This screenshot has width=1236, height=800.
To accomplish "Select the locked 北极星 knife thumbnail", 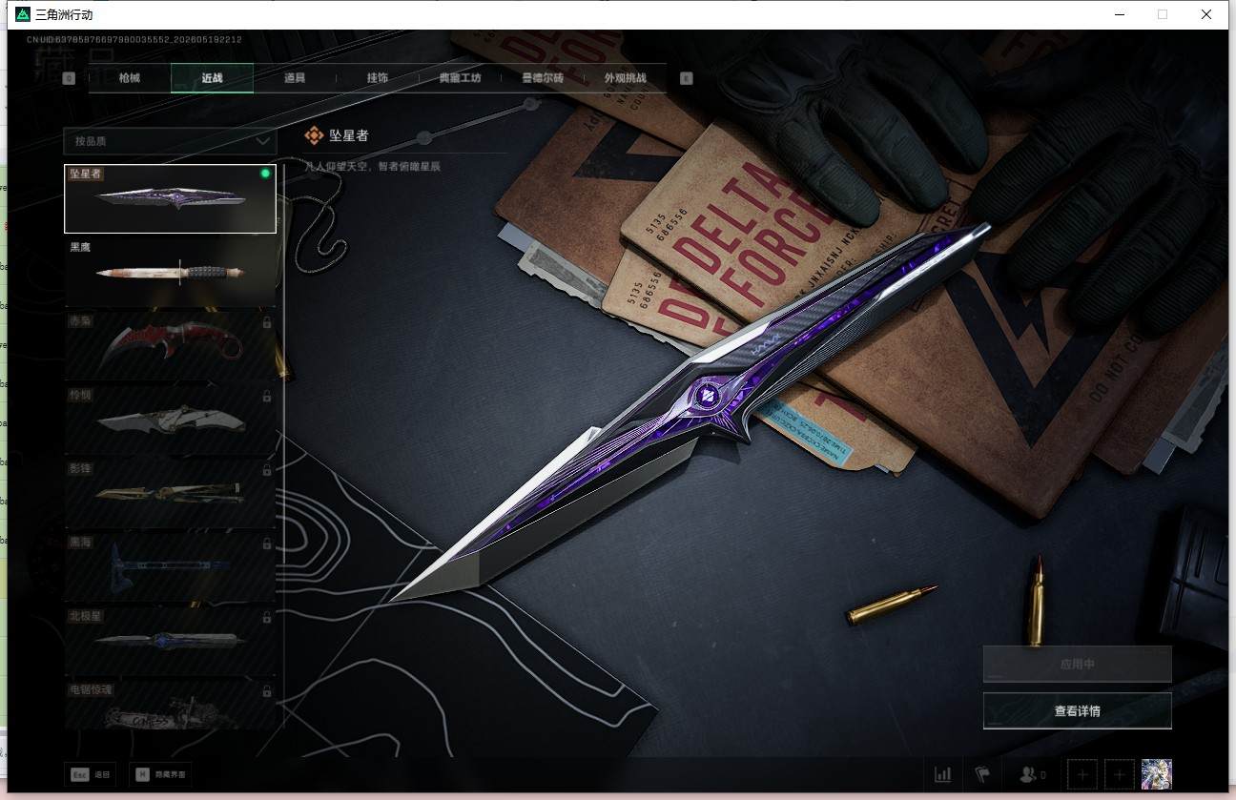I will coord(170,640).
